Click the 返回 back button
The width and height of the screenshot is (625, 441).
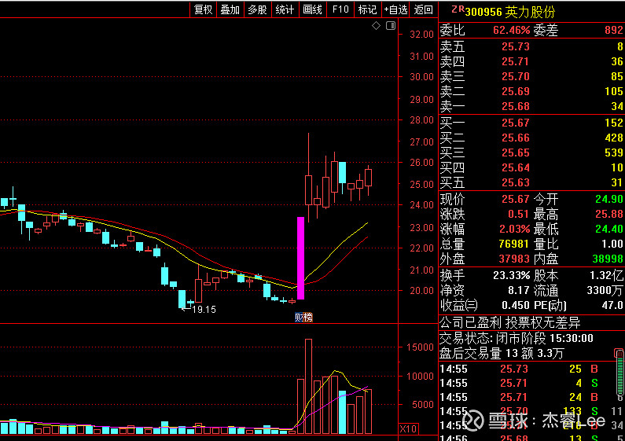(423, 9)
